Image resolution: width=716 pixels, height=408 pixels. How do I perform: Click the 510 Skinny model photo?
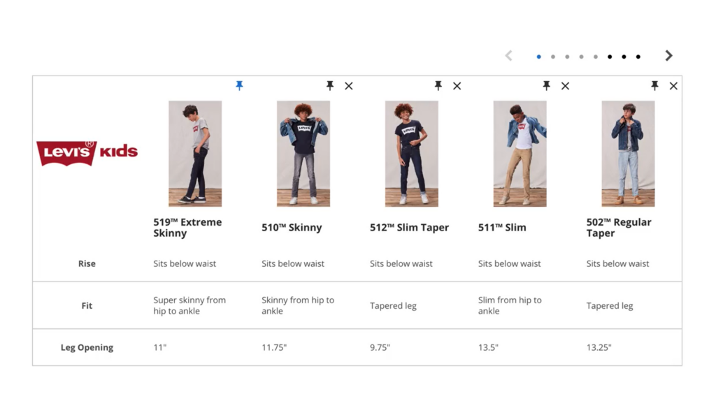303,154
